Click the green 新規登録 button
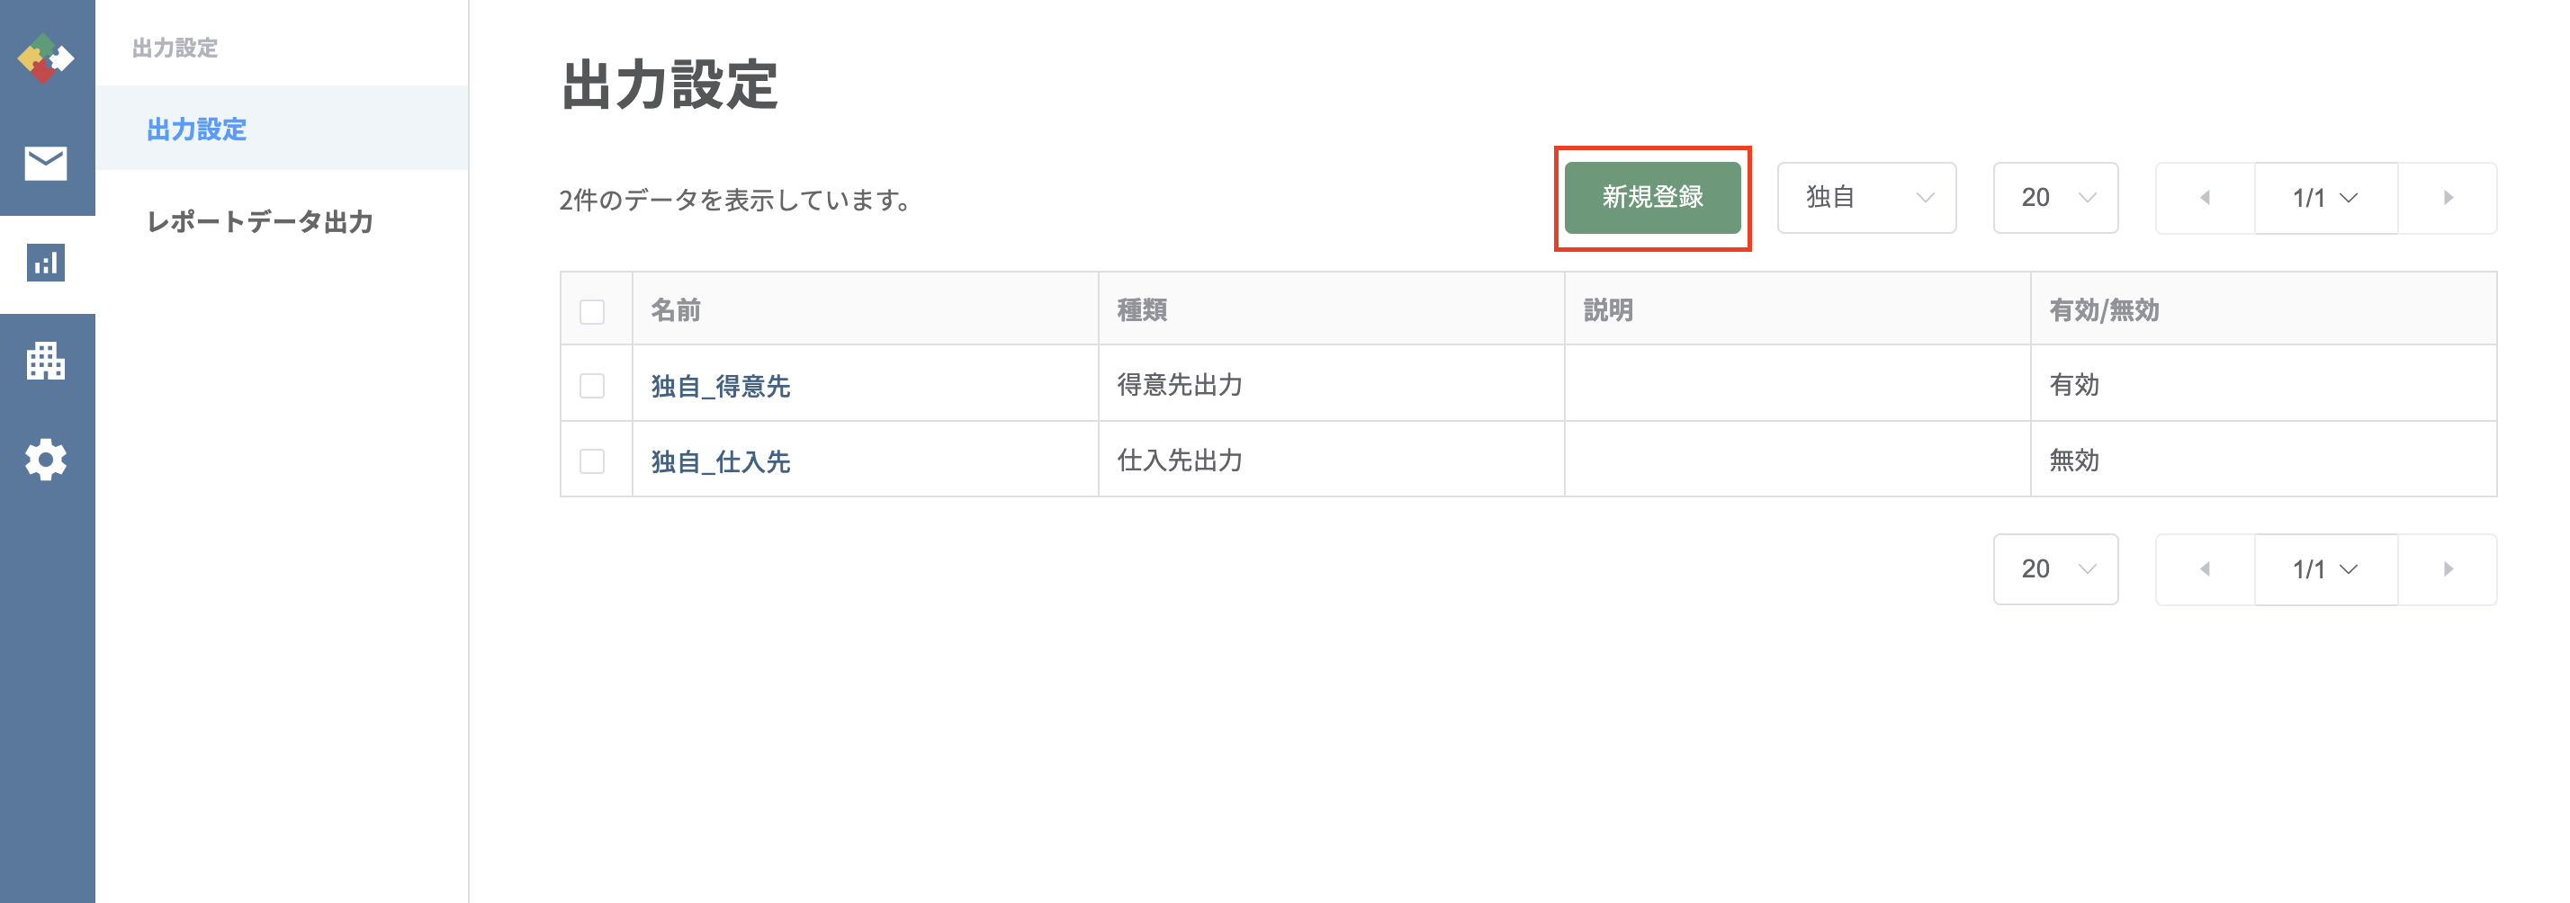The image size is (2570, 903). coord(1652,199)
